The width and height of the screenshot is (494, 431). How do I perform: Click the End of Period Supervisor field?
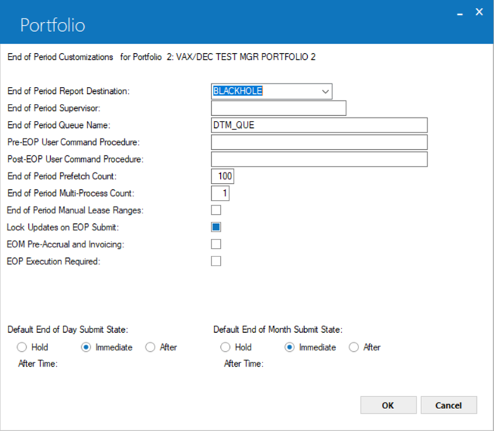pos(279,108)
